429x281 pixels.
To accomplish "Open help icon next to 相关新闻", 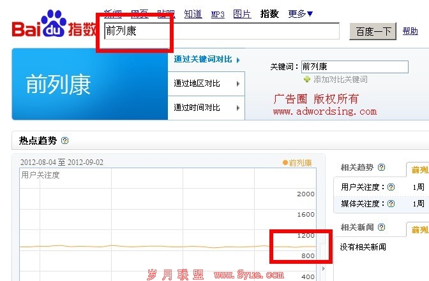I will click(x=381, y=227).
